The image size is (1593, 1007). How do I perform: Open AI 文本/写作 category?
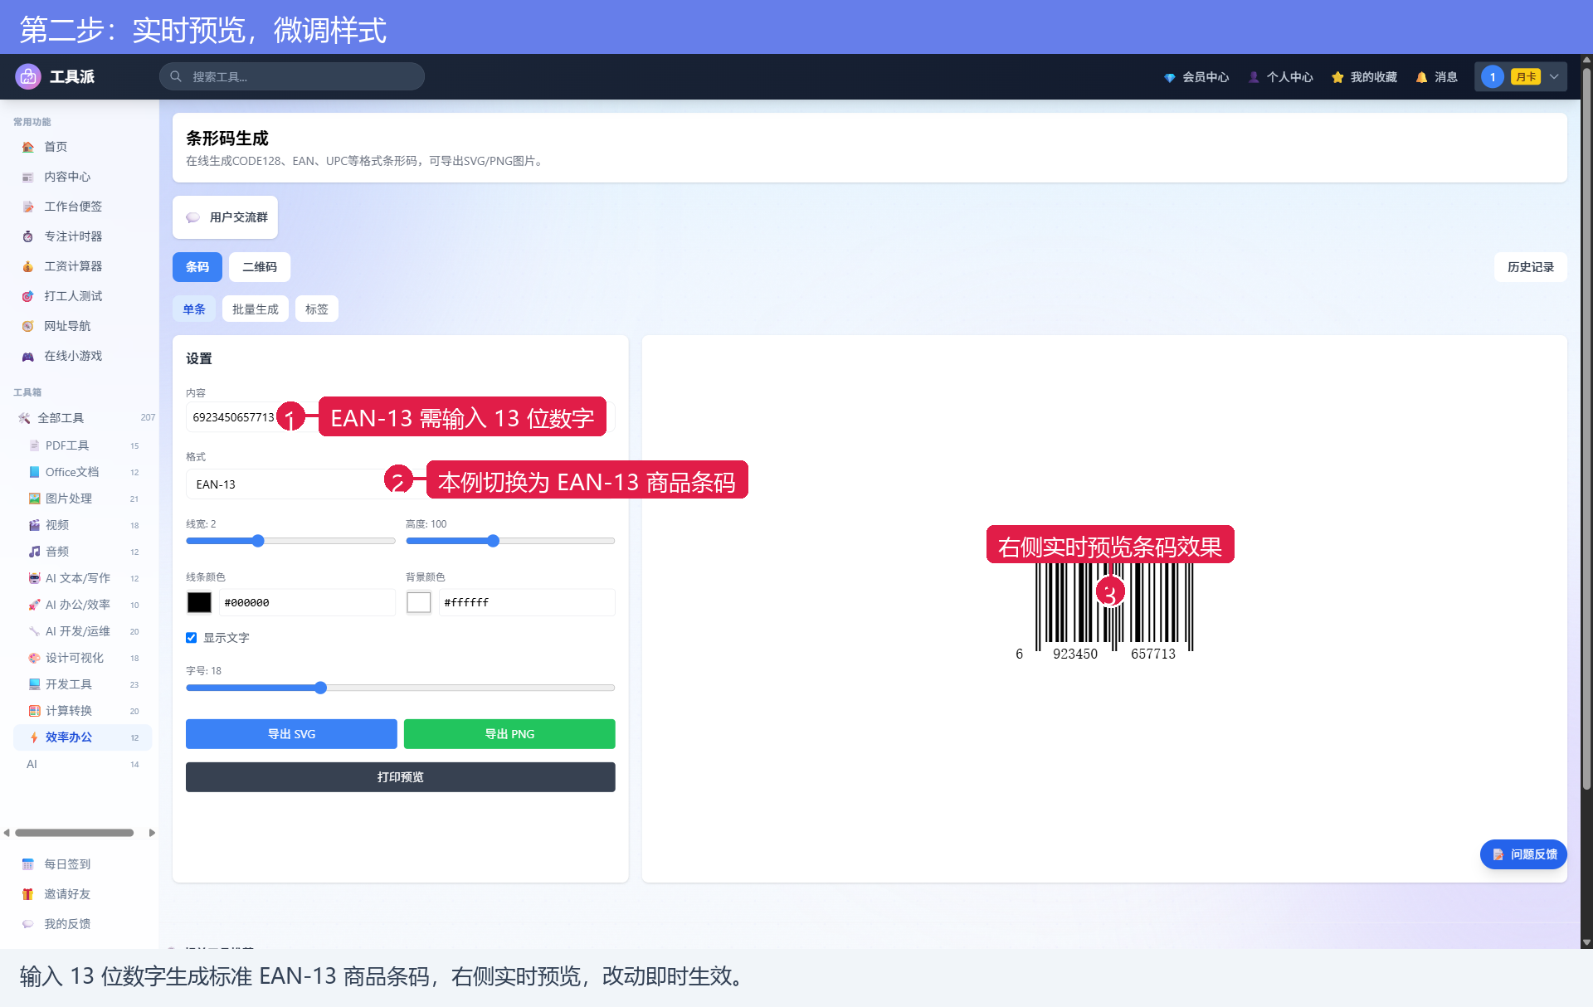coord(83,578)
